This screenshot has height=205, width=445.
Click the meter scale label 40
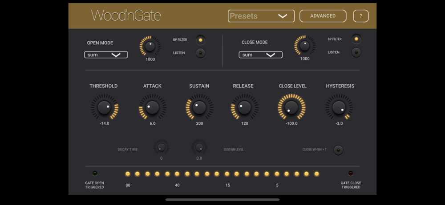click(x=177, y=185)
